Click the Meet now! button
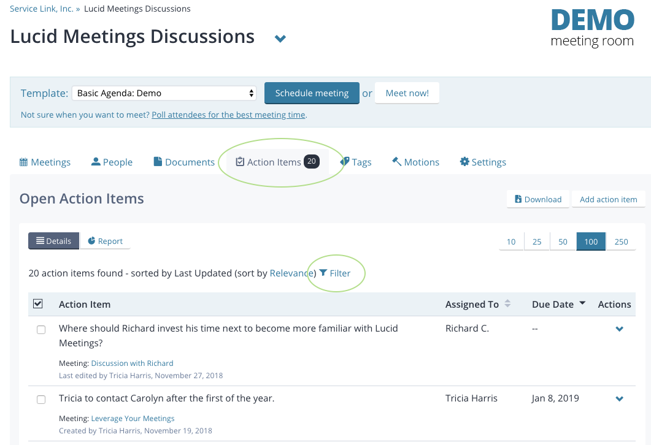Image resolution: width=651 pixels, height=445 pixels. coord(407,93)
